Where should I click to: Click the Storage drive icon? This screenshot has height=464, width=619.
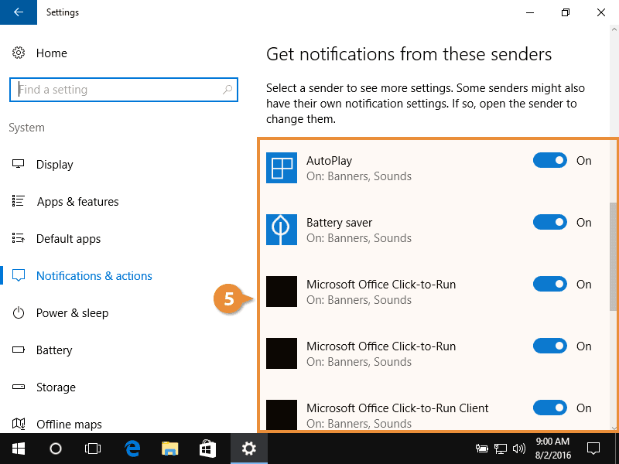click(18, 387)
